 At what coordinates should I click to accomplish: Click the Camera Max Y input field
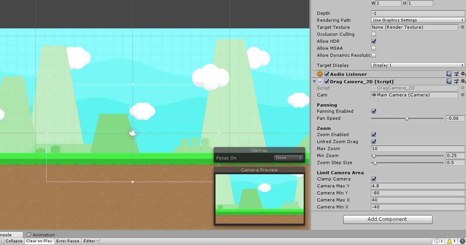point(417,186)
